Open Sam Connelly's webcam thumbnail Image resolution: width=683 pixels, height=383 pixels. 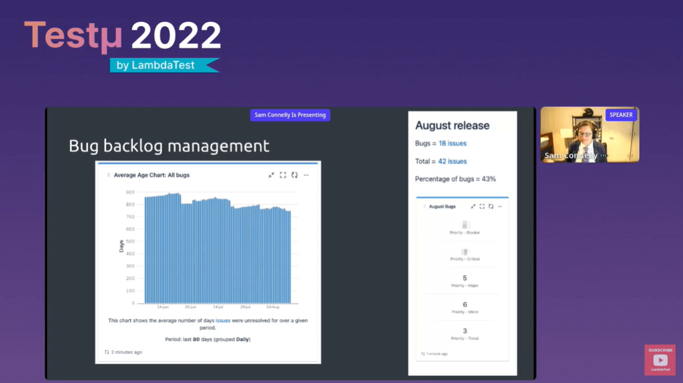point(589,134)
